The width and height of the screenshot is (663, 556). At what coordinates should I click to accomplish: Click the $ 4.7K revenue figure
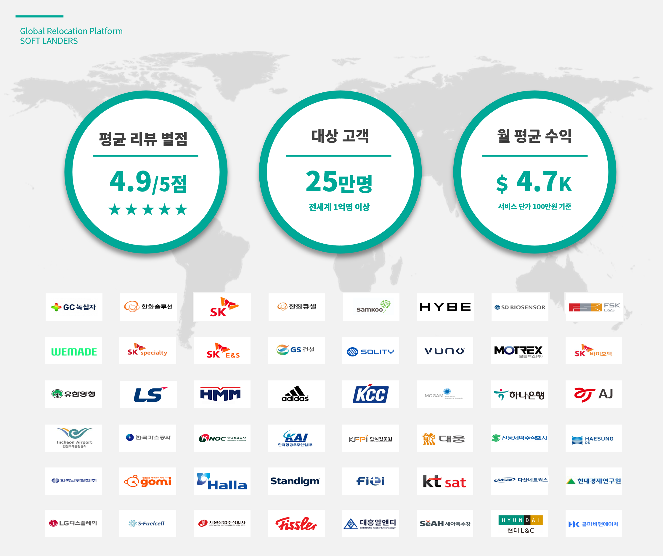point(534,181)
